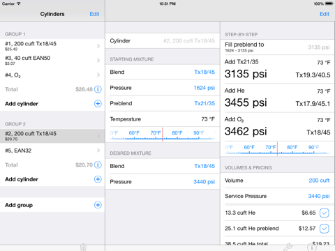
Task: Tap Group 2 Total $20.70 amount
Action: click(x=84, y=165)
